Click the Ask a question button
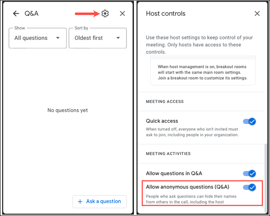270x216 pixels. pyautogui.click(x=99, y=201)
